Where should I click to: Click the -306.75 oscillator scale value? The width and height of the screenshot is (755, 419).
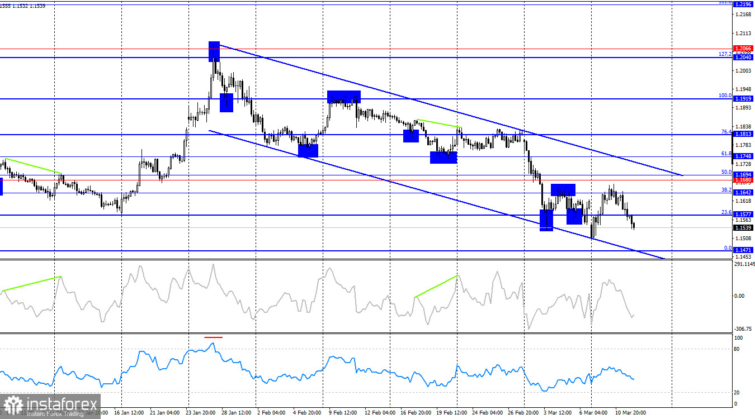click(743, 328)
